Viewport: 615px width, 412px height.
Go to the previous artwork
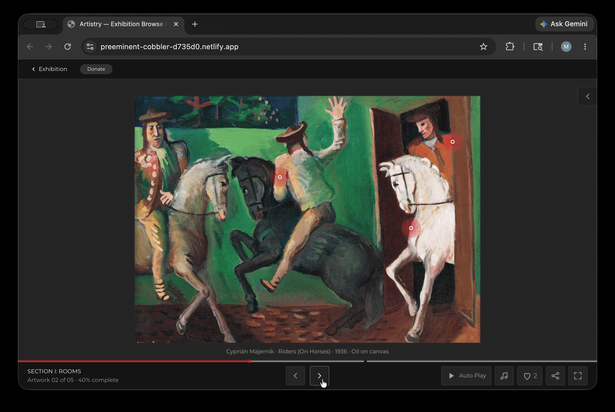pos(295,376)
